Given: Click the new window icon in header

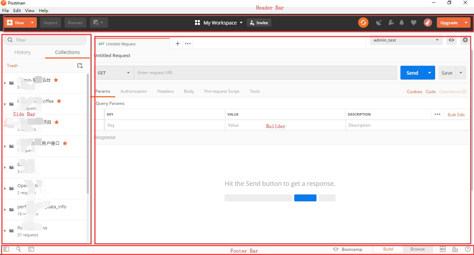Looking at the screenshot, I should tap(99, 22).
